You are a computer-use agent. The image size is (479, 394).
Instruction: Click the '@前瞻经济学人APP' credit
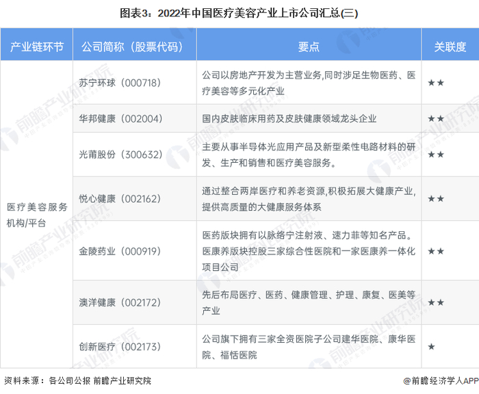[441, 380]
